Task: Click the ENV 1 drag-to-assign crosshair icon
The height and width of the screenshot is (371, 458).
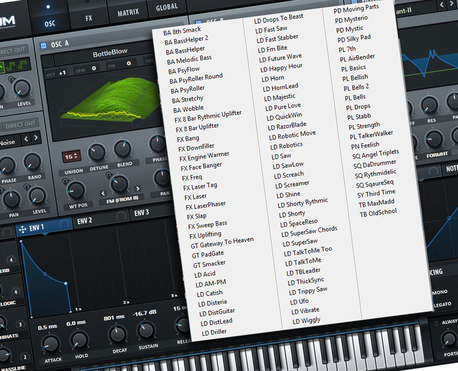Action: coord(22,230)
